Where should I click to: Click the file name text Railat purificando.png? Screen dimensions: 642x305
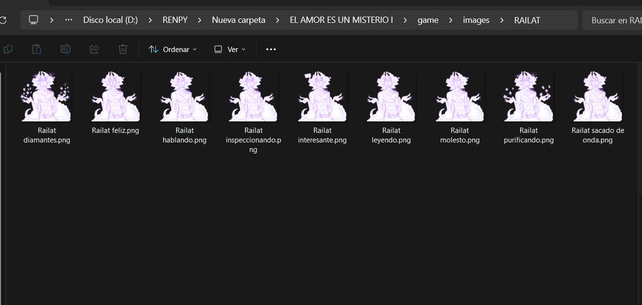(528, 135)
